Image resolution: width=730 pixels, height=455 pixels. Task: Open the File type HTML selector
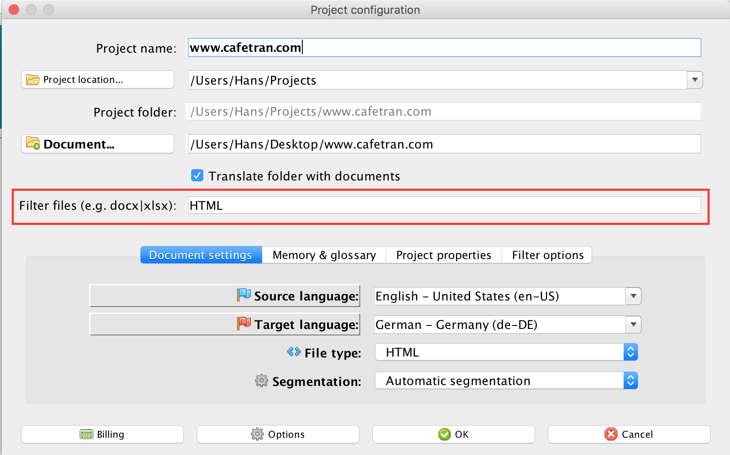pyautogui.click(x=631, y=352)
